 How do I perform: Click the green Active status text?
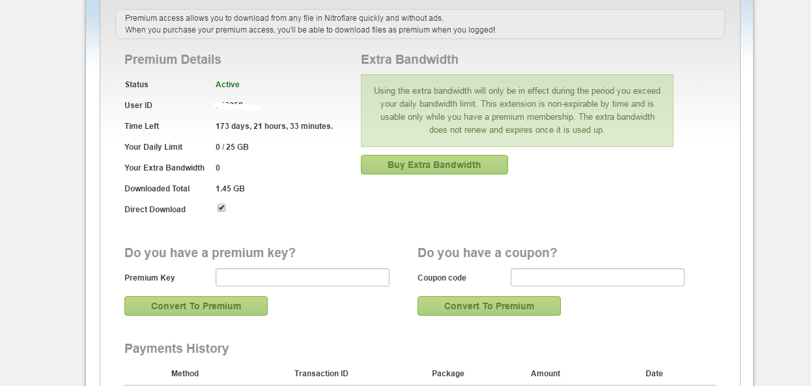point(227,85)
